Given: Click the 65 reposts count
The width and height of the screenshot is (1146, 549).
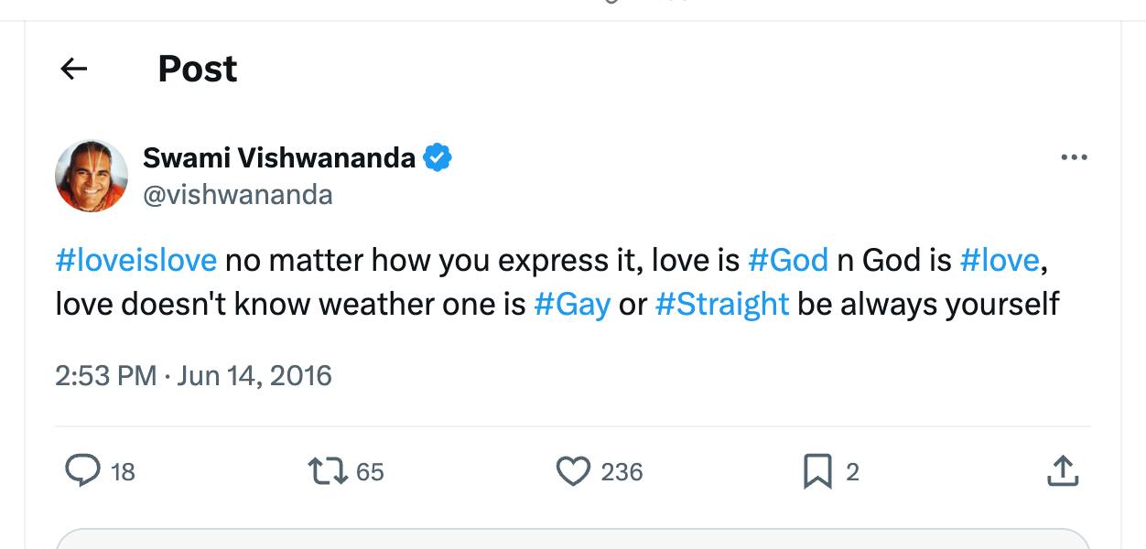Looking at the screenshot, I should [x=370, y=472].
